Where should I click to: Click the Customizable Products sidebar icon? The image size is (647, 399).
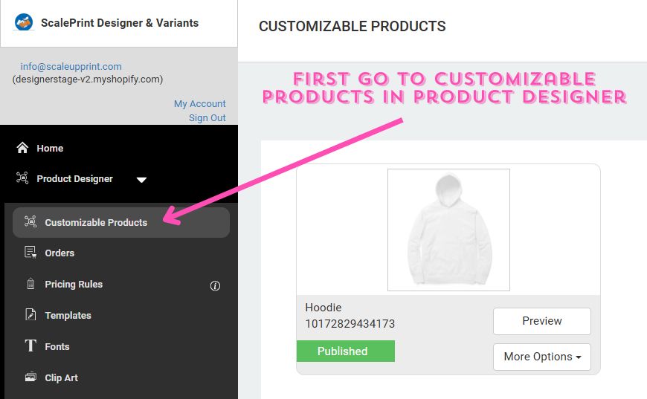click(x=30, y=221)
